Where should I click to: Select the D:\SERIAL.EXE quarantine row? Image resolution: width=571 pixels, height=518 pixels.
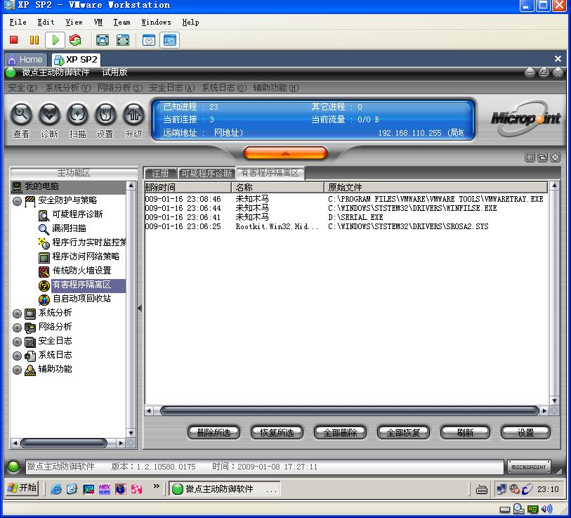346,217
